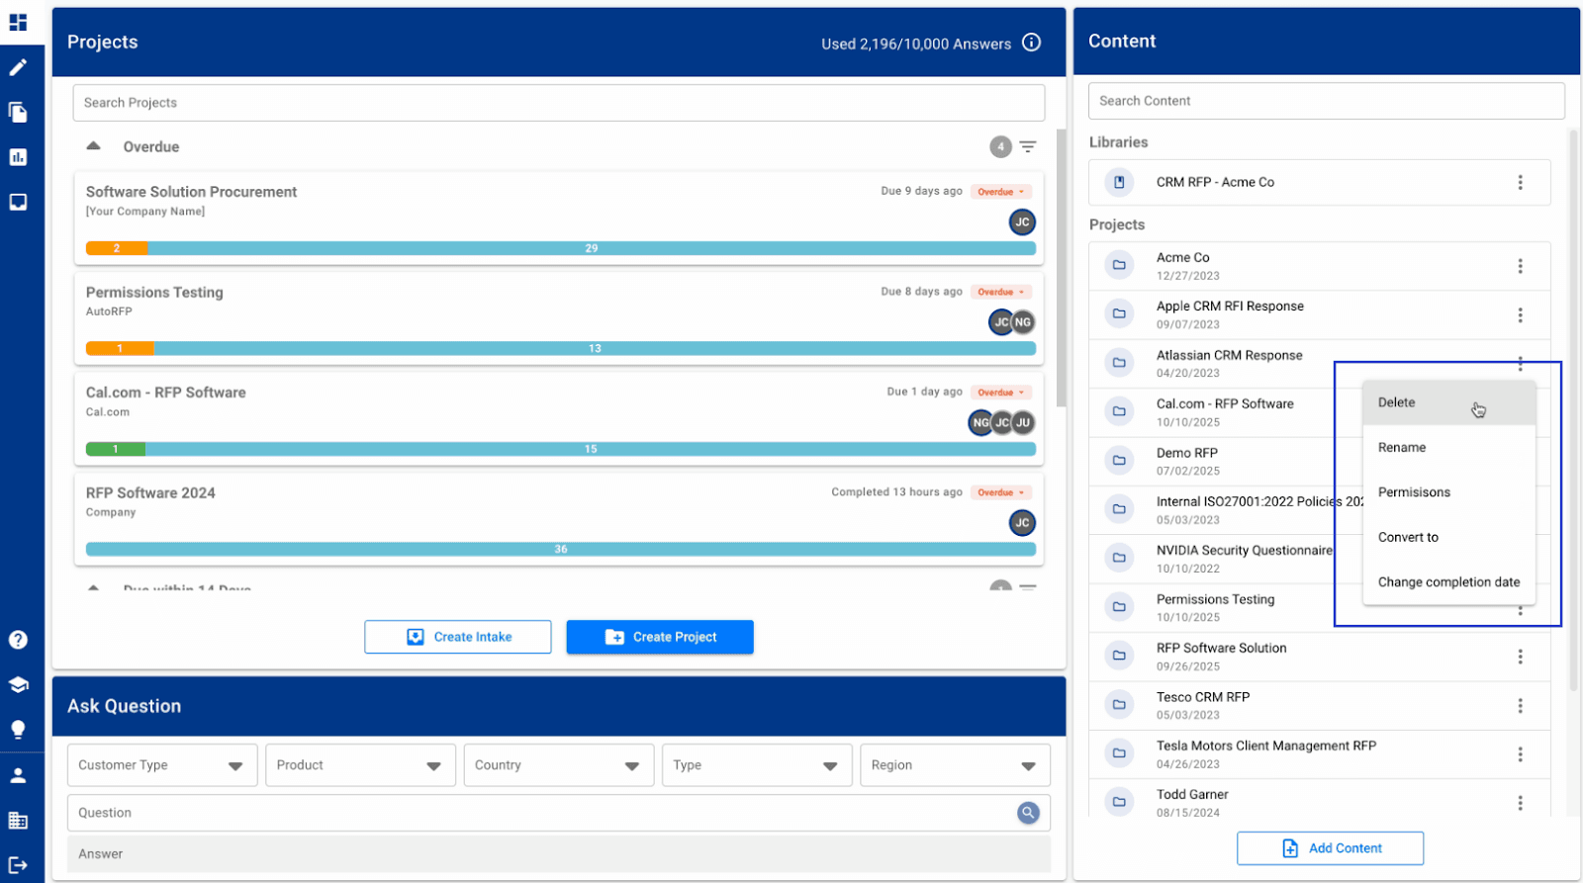The height and width of the screenshot is (883, 1583).
Task: Click the help question mark icon
Action: click(x=18, y=640)
